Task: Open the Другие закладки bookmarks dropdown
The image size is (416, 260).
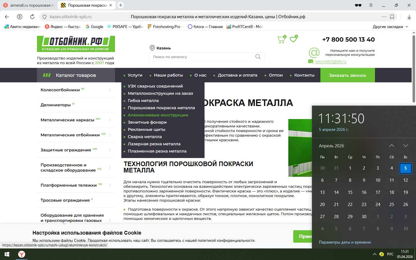Action: coord(390,27)
